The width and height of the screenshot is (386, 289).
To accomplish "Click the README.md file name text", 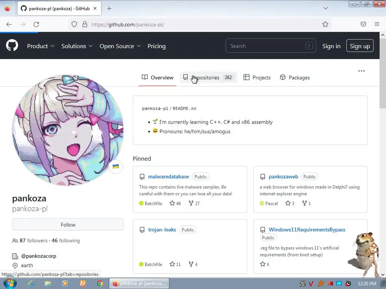I will click(184, 108).
